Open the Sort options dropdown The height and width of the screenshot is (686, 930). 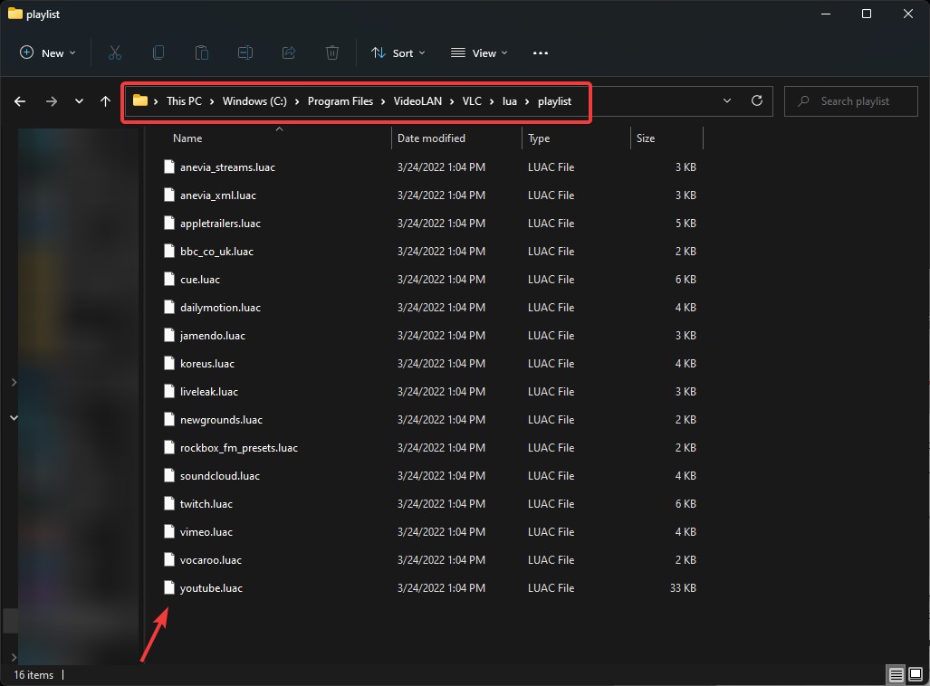[x=398, y=52]
